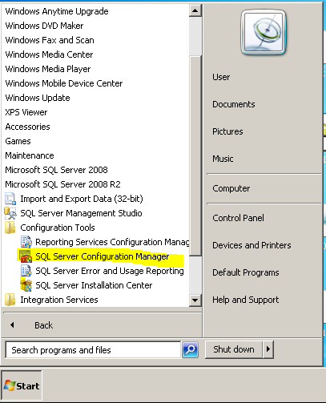Collapse the Microsoft SQL Server 2008 R2 folder
This screenshot has width=326, height=403.
point(62,184)
